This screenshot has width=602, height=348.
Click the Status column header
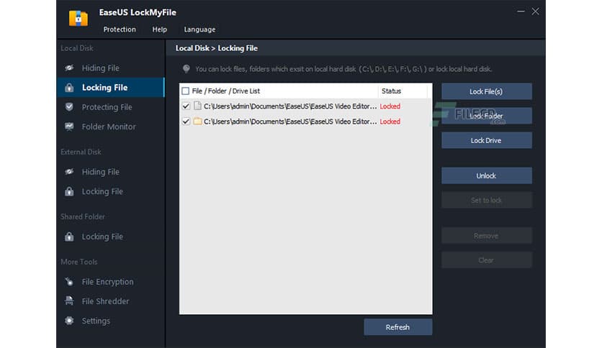pos(391,91)
